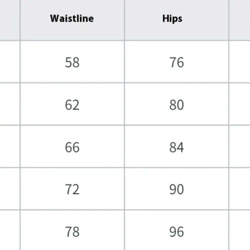Select the hips cell showing 90
This screenshot has width=250, height=250.
tap(177, 189)
